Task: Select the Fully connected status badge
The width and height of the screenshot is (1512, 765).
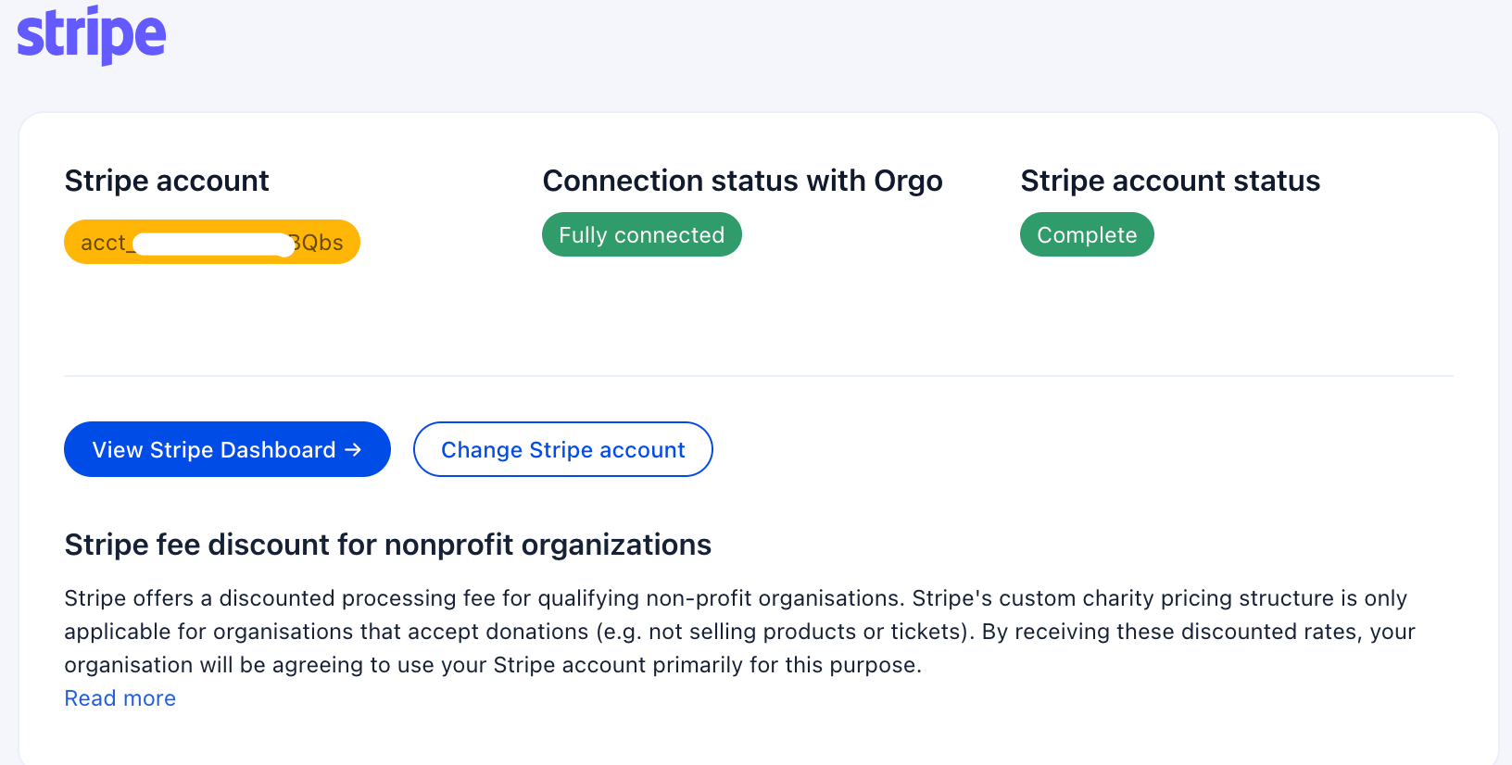Action: (641, 235)
